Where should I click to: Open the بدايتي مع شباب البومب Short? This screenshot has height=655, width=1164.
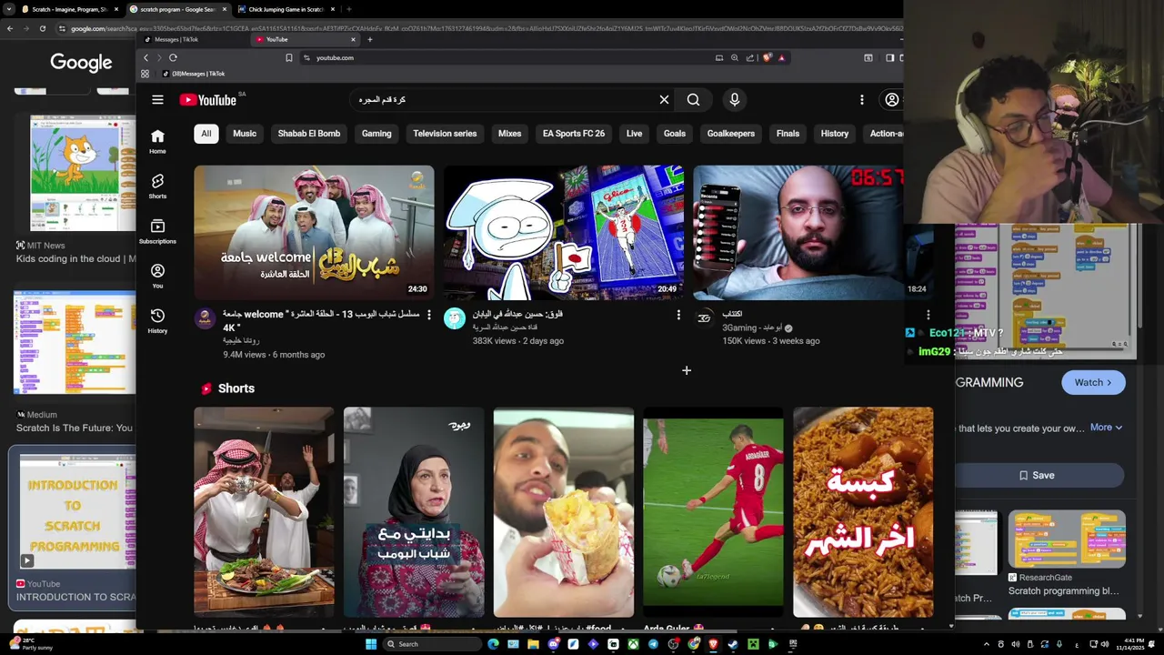point(414,511)
